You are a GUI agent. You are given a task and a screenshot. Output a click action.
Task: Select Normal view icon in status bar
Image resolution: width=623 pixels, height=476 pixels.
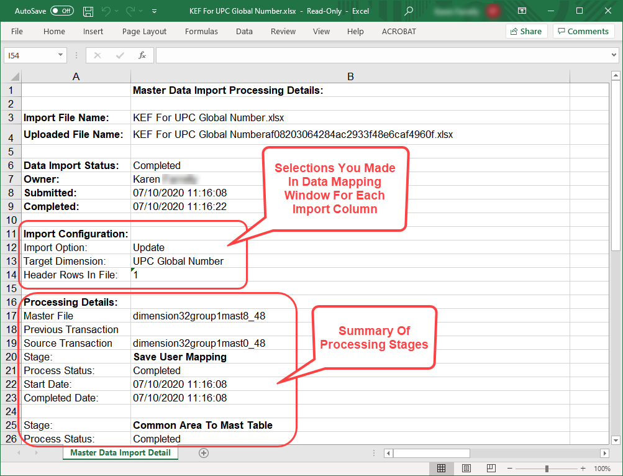441,468
